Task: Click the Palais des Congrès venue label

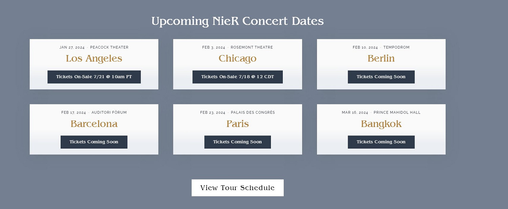Action: (253, 113)
